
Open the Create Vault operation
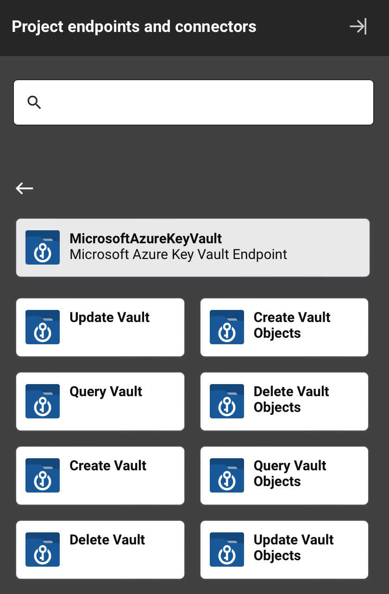click(100, 475)
